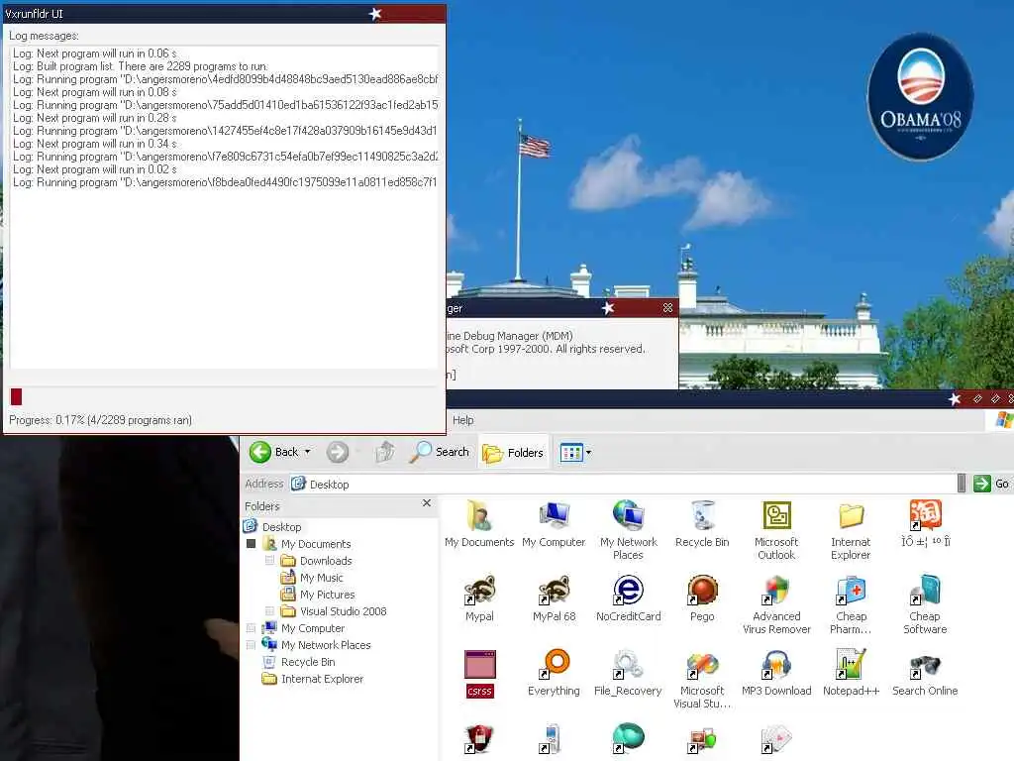Close the Folders side pane
Image resolution: width=1014 pixels, height=761 pixels.
pyautogui.click(x=426, y=502)
